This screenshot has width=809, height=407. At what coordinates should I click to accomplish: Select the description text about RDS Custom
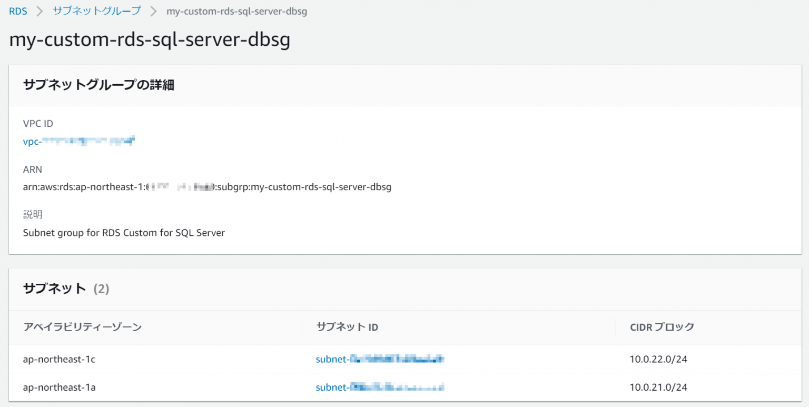tap(124, 232)
